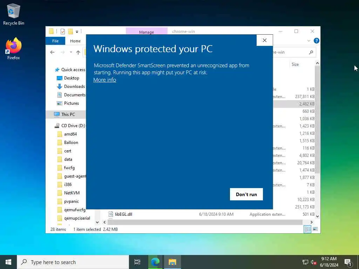Screen dimensions: 359x269
Task: Click navigation pane scroll down arrow
Action: tap(97, 222)
